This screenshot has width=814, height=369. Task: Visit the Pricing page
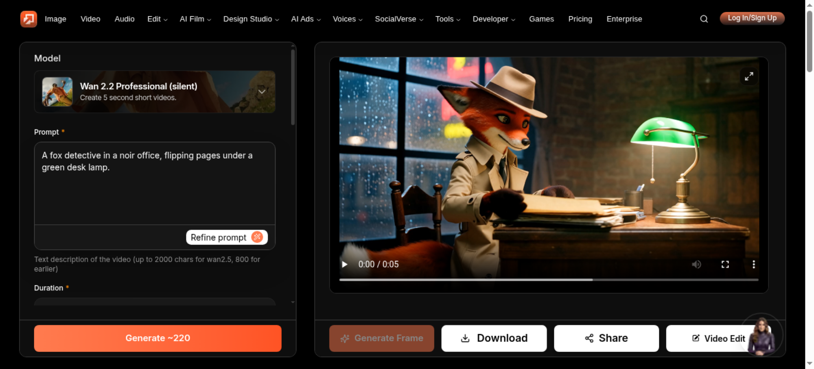click(x=580, y=19)
